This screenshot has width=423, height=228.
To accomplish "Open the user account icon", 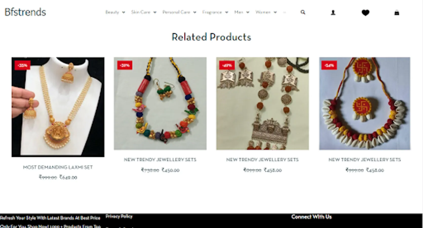I will coord(333,12).
